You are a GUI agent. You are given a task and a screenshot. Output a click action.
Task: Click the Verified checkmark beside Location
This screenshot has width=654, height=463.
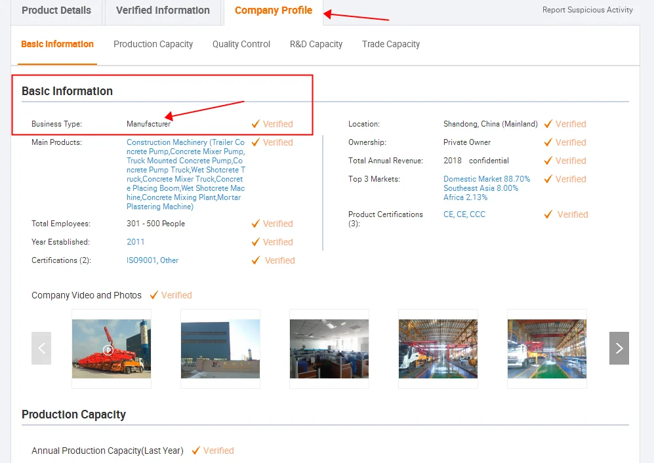coord(549,124)
